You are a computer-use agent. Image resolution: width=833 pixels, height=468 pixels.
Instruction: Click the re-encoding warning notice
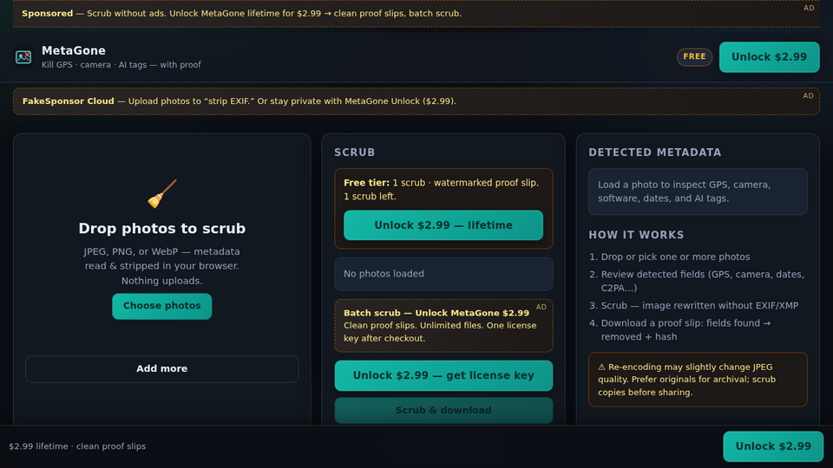pyautogui.click(x=698, y=380)
